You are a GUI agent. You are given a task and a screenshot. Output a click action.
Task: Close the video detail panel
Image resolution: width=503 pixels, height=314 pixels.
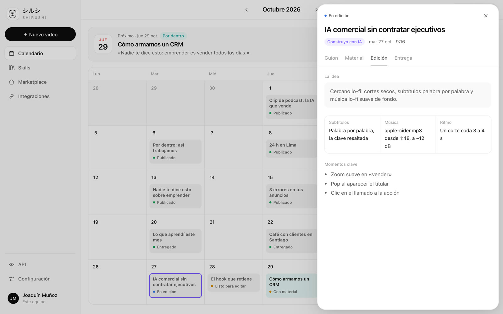486,16
